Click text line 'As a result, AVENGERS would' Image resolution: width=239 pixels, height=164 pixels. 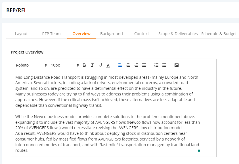point(101,133)
